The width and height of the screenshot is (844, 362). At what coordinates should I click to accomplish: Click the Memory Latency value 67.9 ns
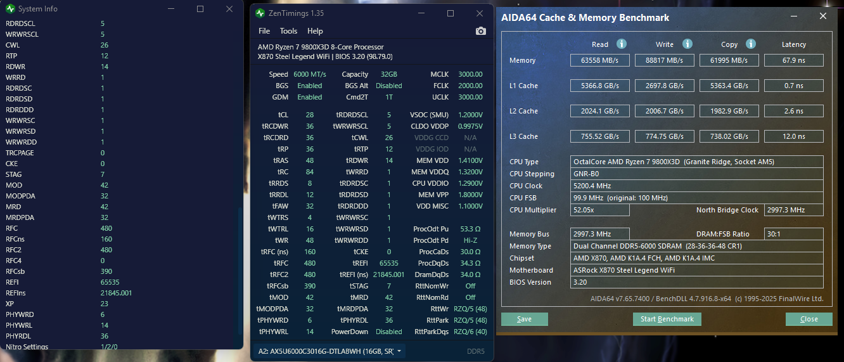pyautogui.click(x=794, y=60)
